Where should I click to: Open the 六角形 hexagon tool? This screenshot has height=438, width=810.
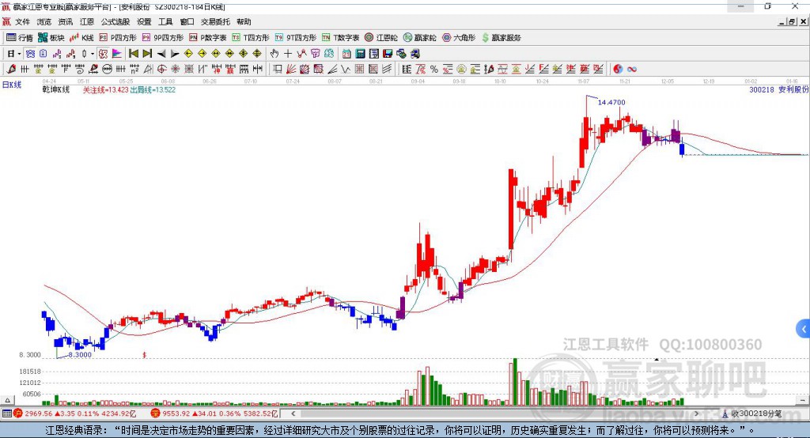click(x=459, y=38)
